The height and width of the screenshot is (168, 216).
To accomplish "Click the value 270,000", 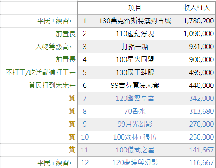I will (x=201, y=124).
